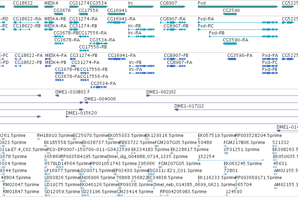The width and height of the screenshot is (298, 197).
Task: Select the CG8907 gene bar
Action: (x=173, y=7)
